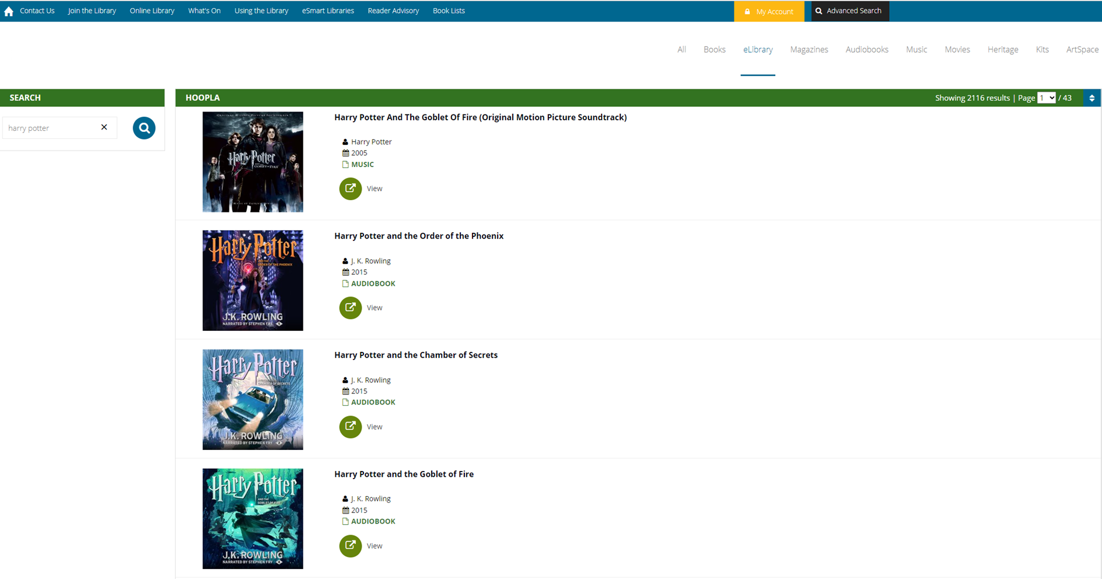The height and width of the screenshot is (579, 1102).
Task: Click the View label for Goblet of Fire audiobook
Action: pyautogui.click(x=375, y=546)
